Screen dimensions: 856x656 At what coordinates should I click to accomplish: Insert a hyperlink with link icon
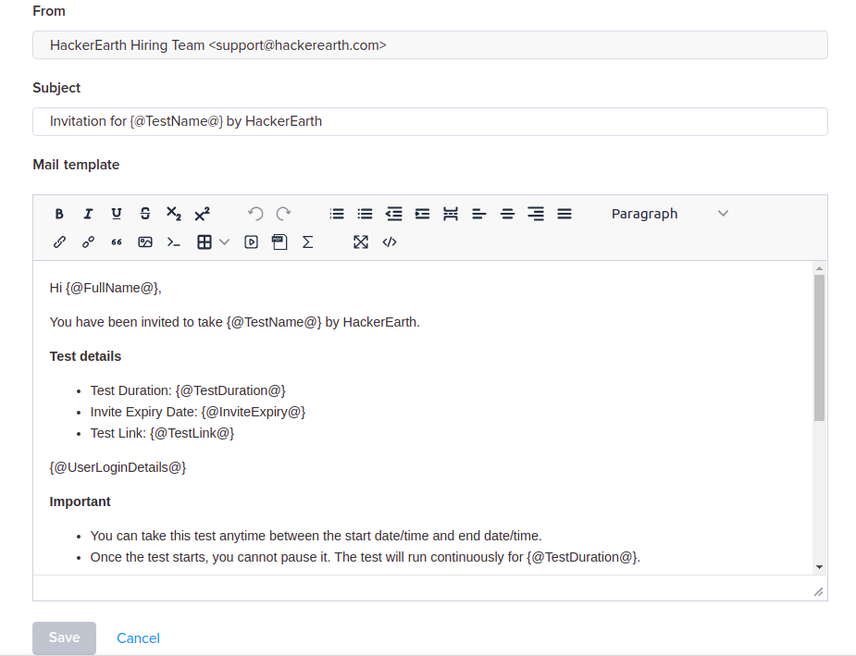[59, 242]
